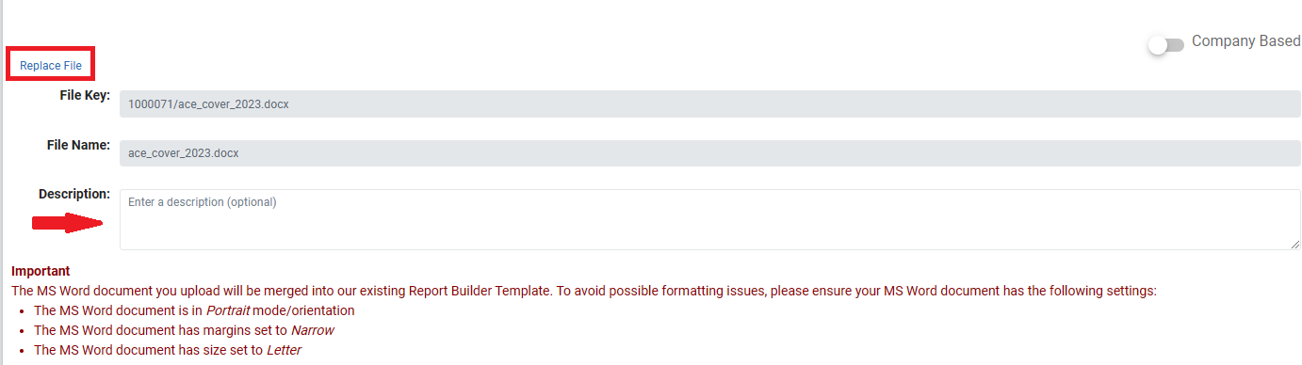This screenshot has height=365, width=1302.
Task: Click the Company Based label text
Action: point(1245,41)
